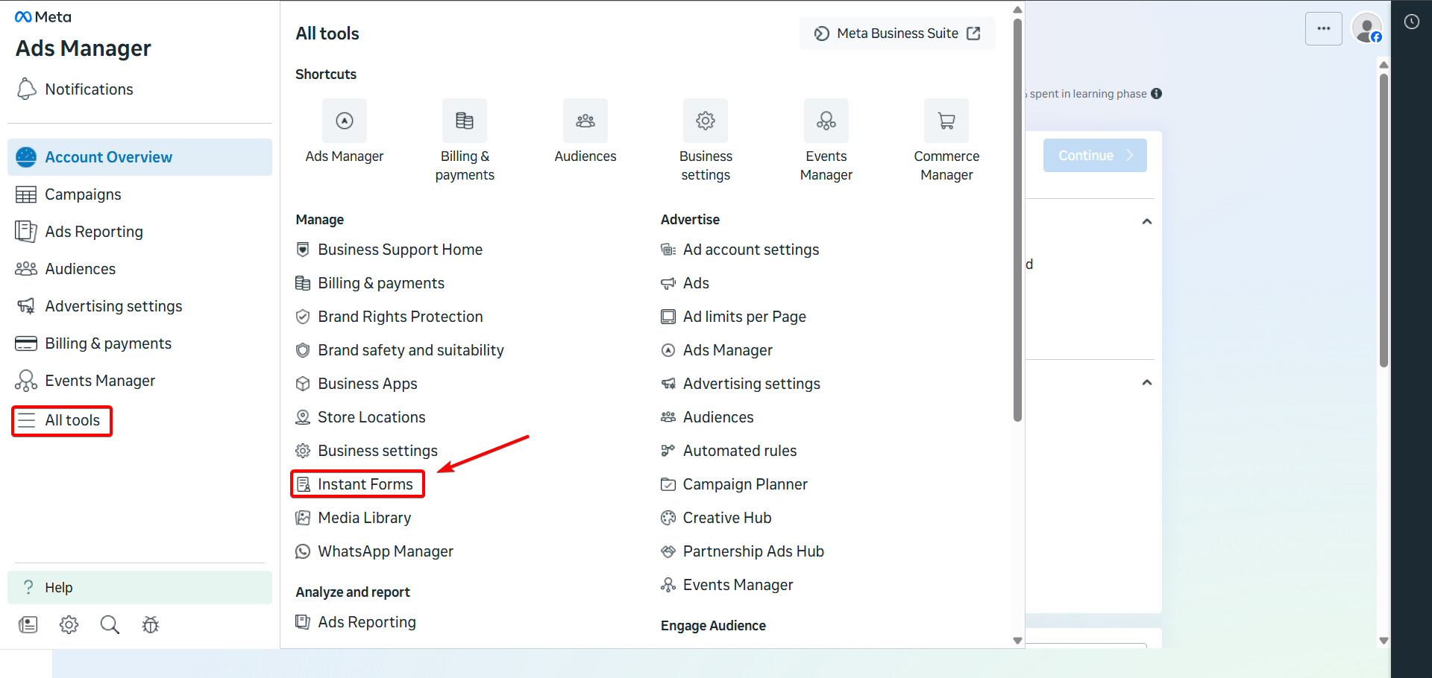
Task: Collapse the upper section using its chevron
Action: point(1147,221)
